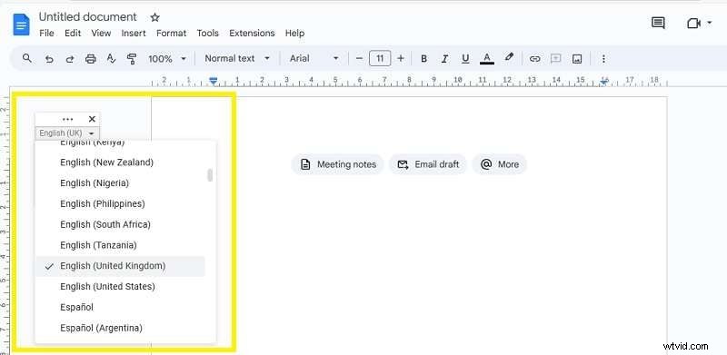Select English (Philippines)
This screenshot has height=355, width=727.
[120, 203]
